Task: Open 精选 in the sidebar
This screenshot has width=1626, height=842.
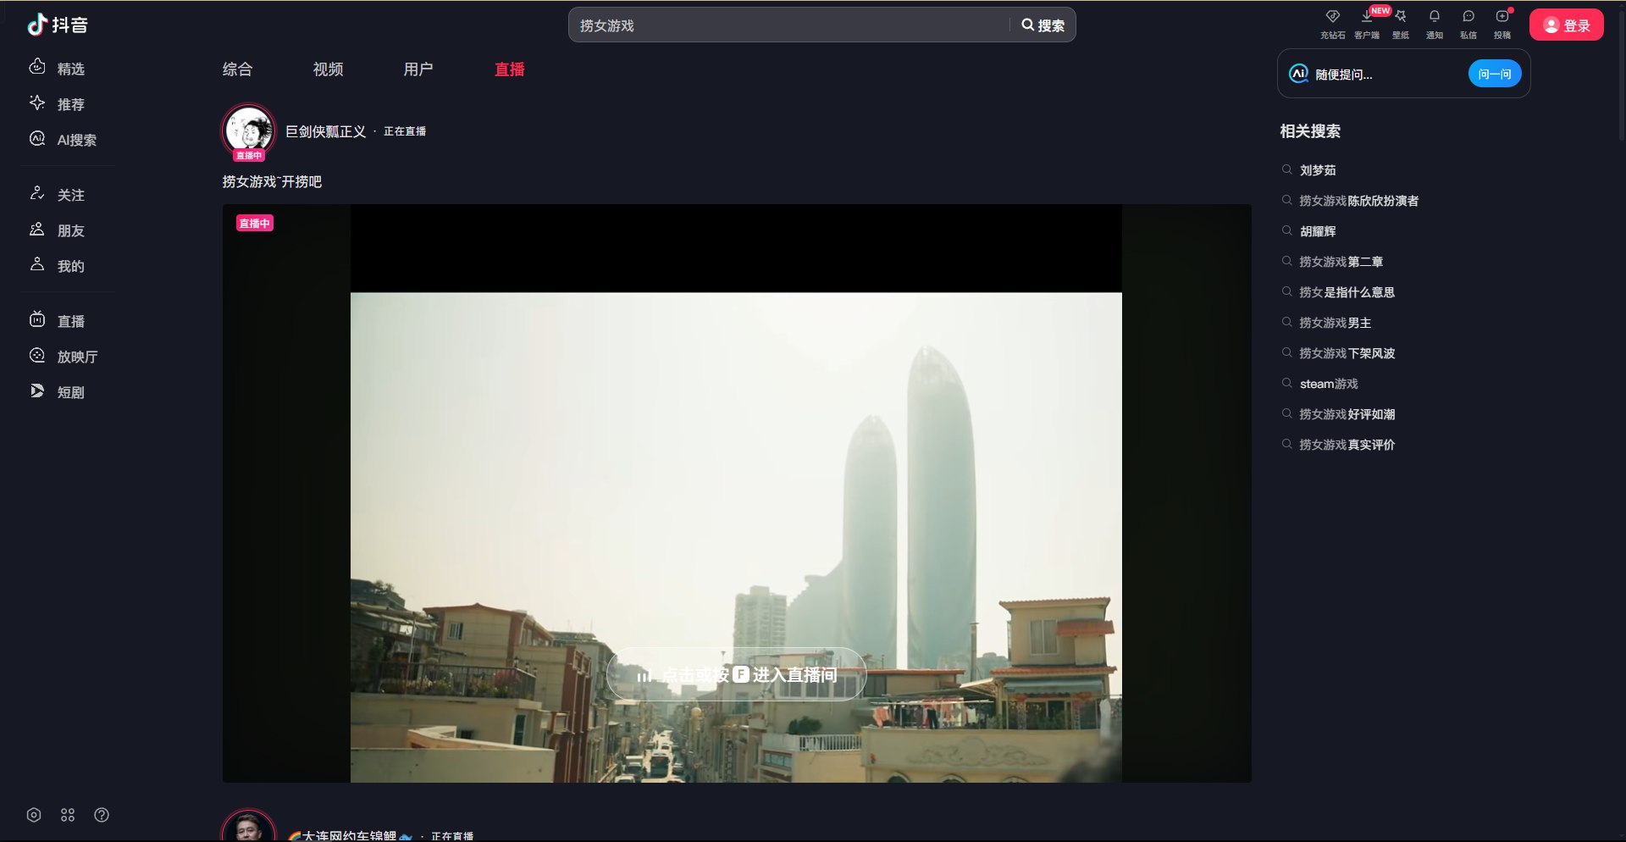Action: (x=58, y=69)
